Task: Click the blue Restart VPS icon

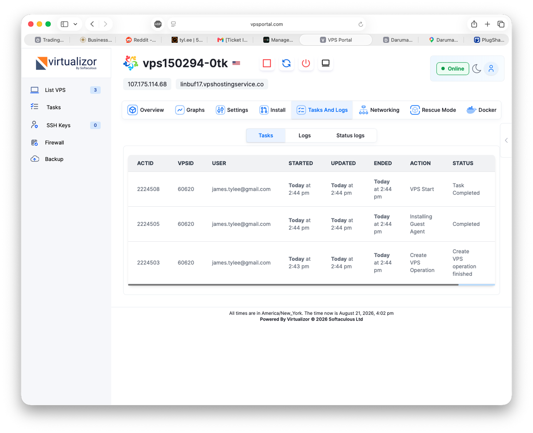Action: pyautogui.click(x=286, y=63)
